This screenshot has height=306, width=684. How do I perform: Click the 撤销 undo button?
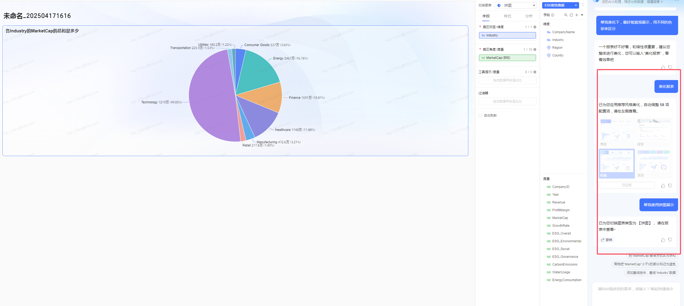tap(606, 240)
